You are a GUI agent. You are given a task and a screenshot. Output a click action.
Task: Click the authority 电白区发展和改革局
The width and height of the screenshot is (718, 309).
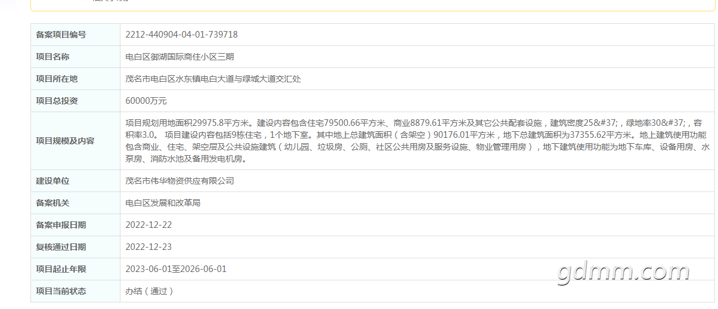[x=163, y=203]
